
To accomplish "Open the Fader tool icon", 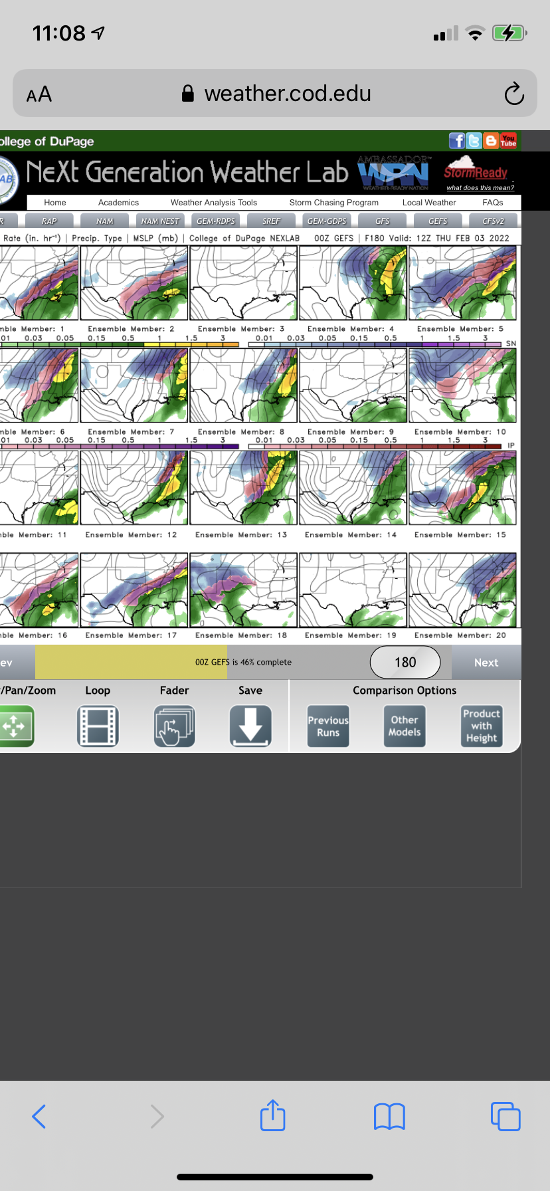I will pyautogui.click(x=174, y=726).
